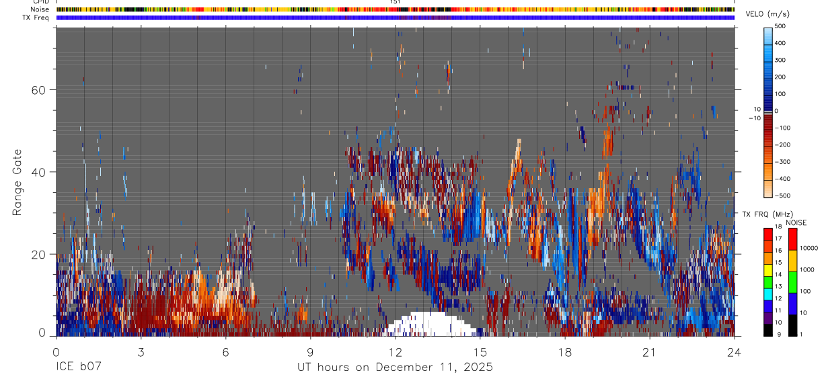Click the blue segment of the NOISE colorbar
826x381 pixels.
click(792, 303)
